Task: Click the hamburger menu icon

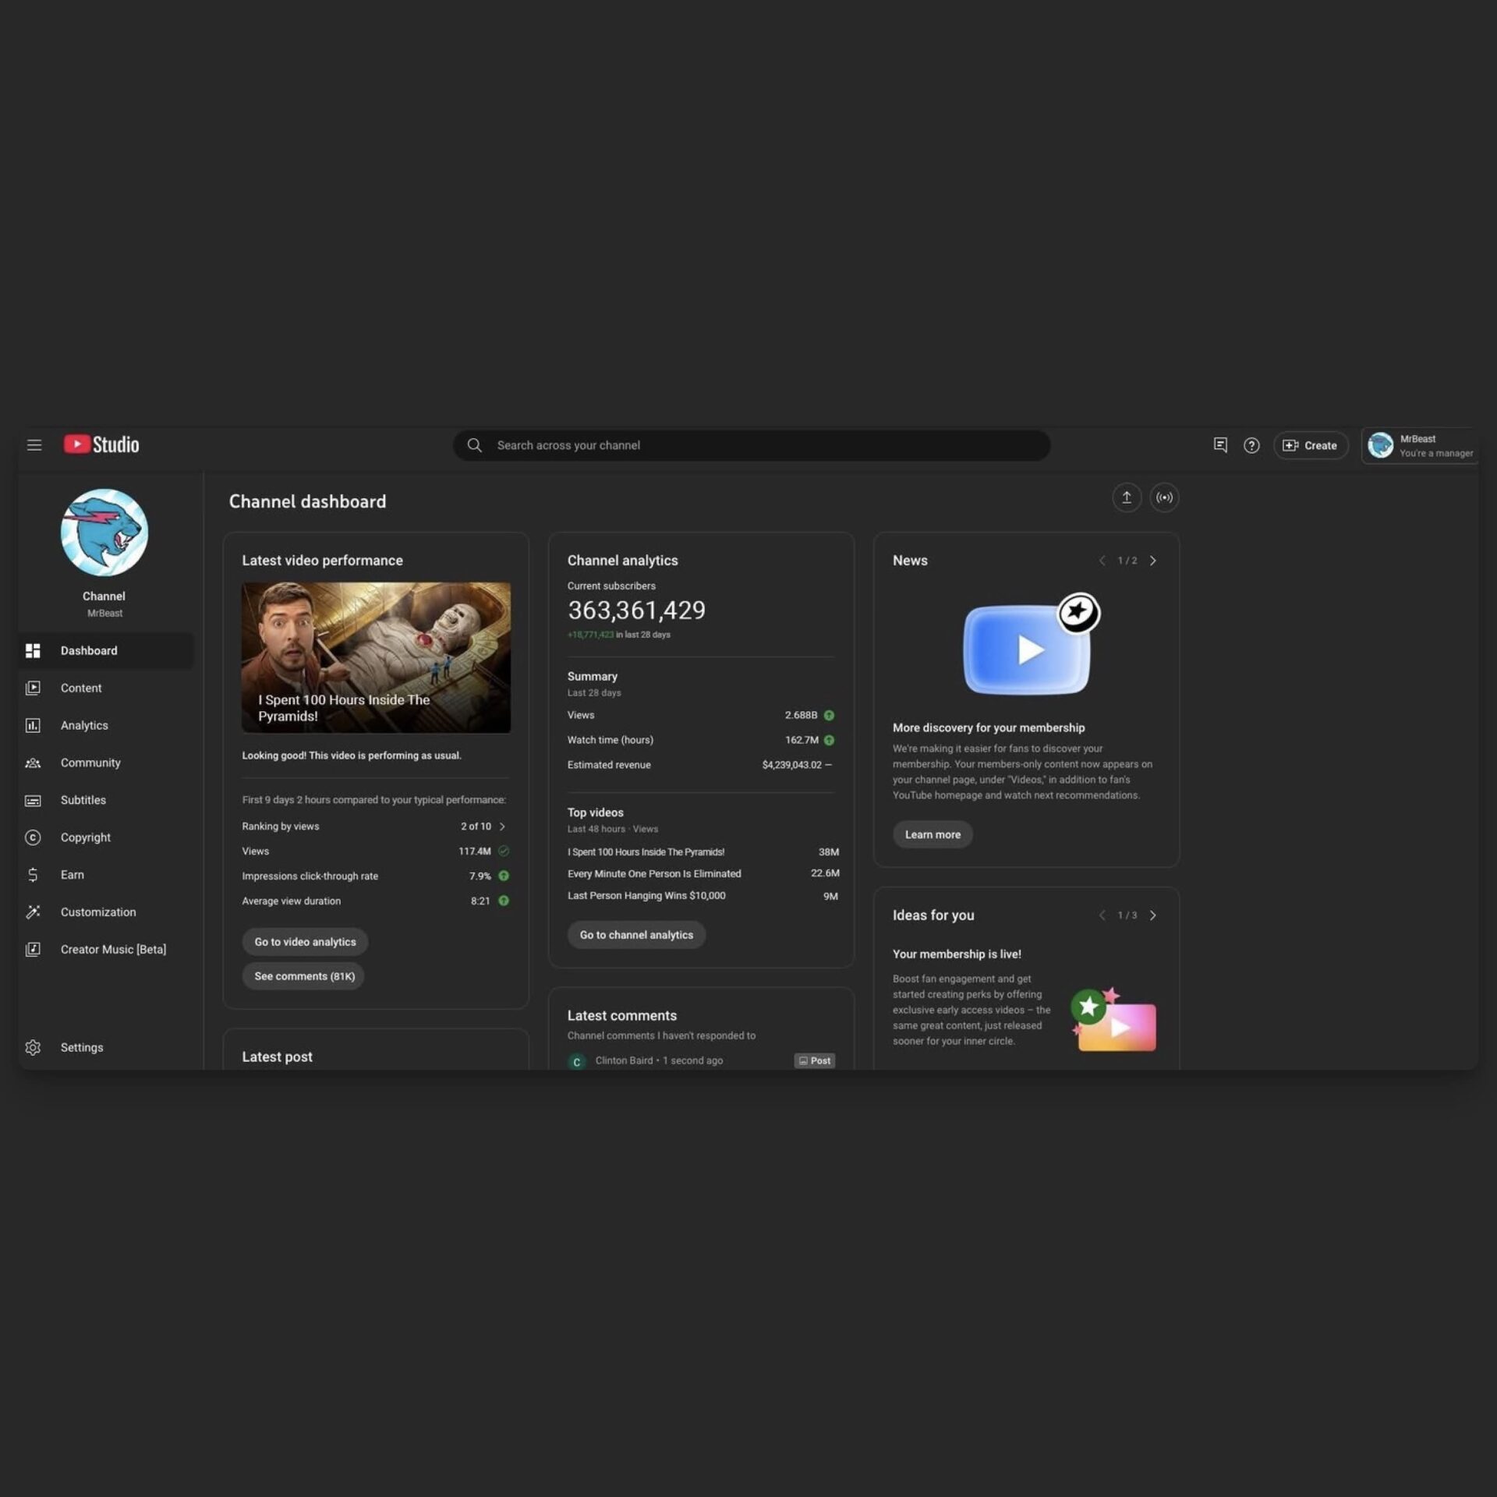Action: coord(34,445)
